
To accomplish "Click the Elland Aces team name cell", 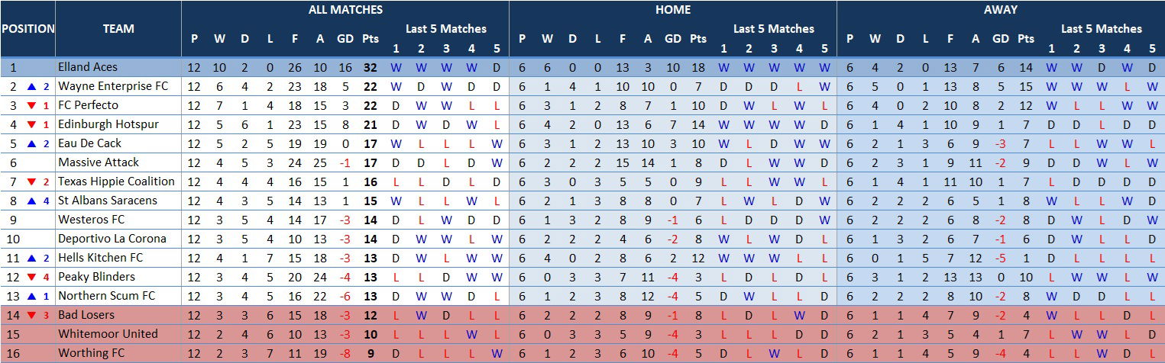I will pos(87,67).
